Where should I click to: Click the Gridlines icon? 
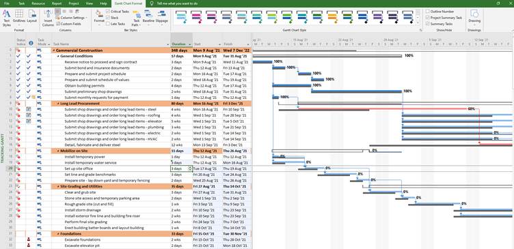tap(19, 18)
